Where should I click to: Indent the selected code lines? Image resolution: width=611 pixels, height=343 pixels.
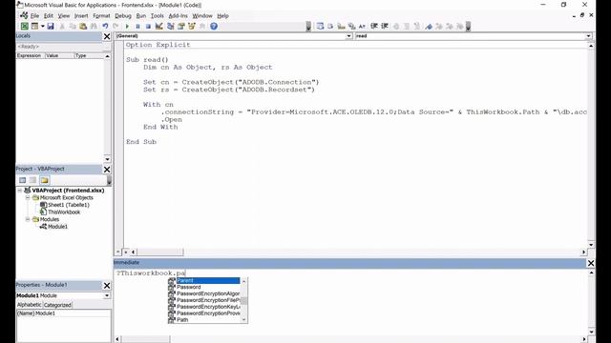(x=374, y=26)
